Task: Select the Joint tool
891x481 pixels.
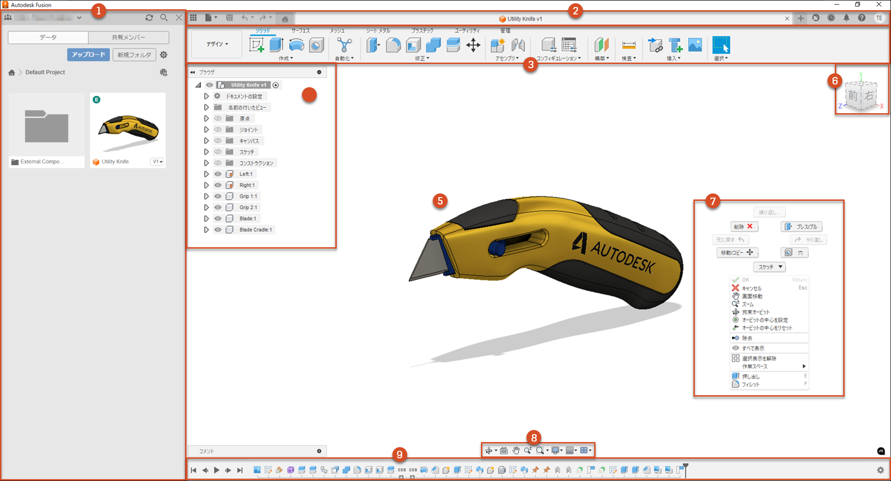Action: coord(518,45)
